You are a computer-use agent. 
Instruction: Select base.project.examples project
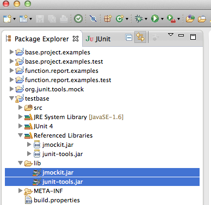(58, 52)
